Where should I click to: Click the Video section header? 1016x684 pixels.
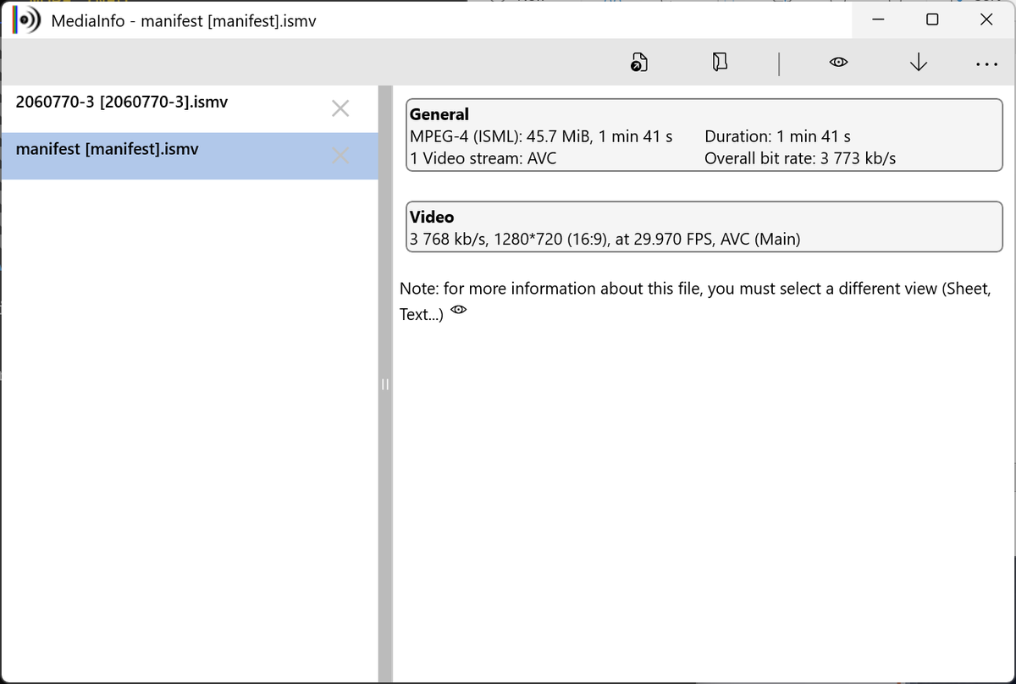pyautogui.click(x=432, y=218)
